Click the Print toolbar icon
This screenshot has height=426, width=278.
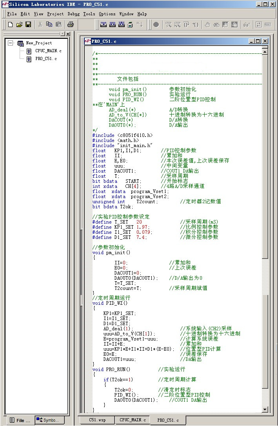[x=71, y=24]
